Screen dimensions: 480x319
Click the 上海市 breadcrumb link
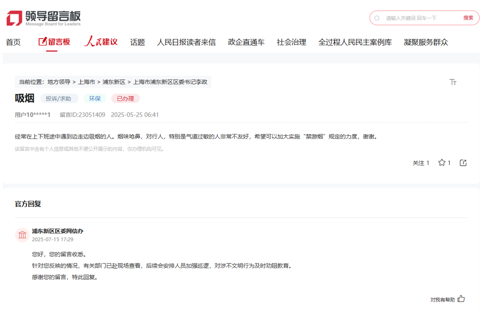point(86,82)
